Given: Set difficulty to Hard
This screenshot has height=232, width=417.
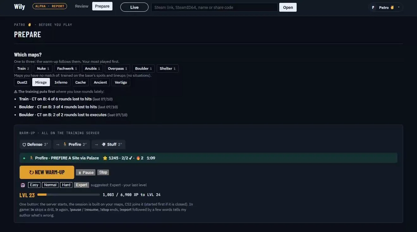Looking at the screenshot, I should [x=66, y=185].
